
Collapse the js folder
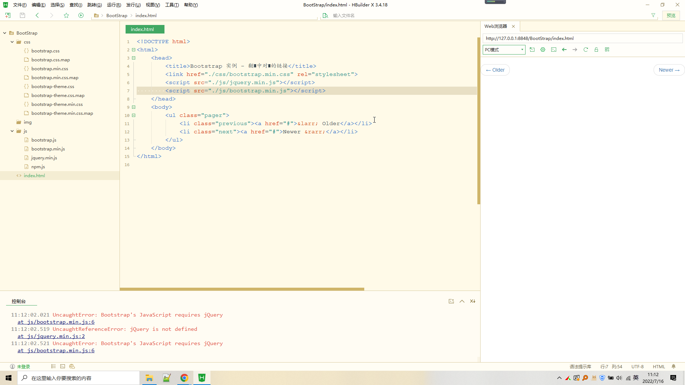point(12,131)
